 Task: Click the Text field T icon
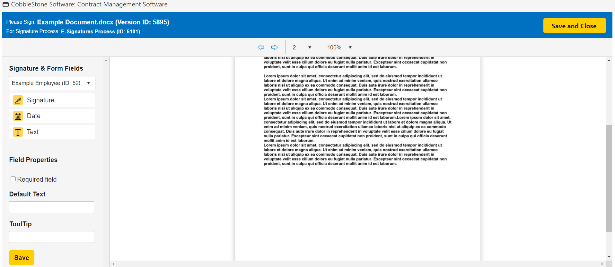point(18,132)
